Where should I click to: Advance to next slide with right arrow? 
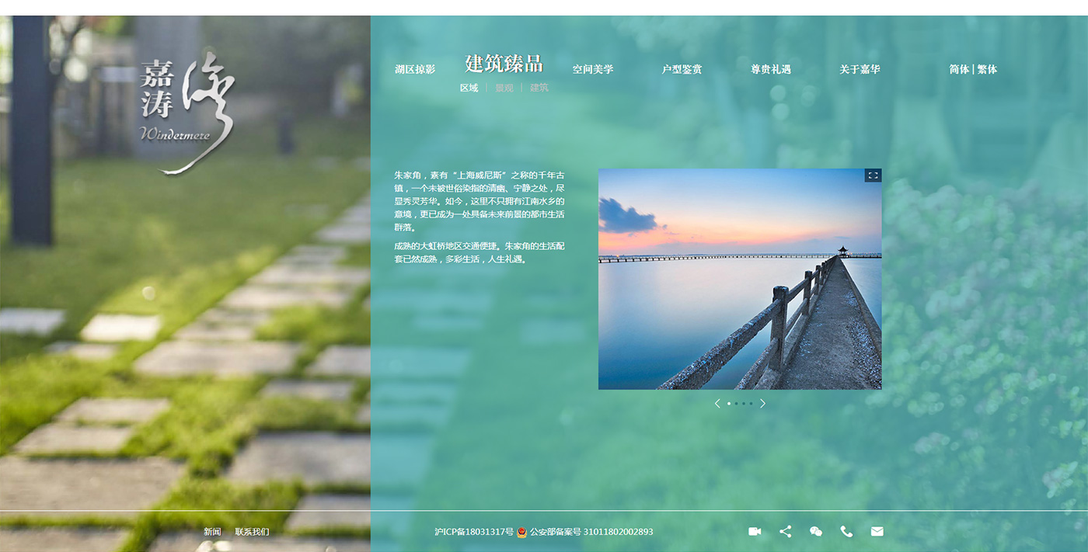pos(762,404)
